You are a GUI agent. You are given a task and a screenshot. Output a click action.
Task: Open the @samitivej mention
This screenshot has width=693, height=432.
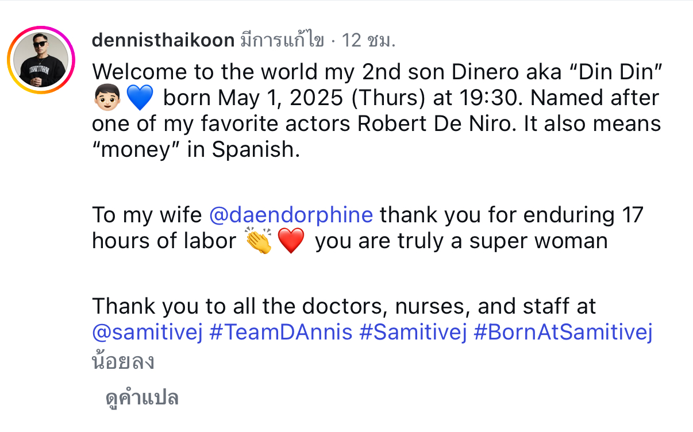(x=147, y=333)
